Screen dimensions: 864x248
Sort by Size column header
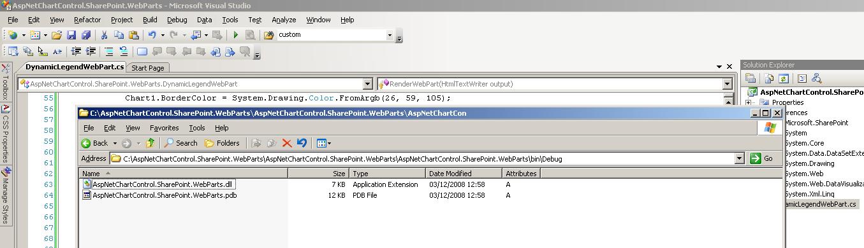click(x=319, y=173)
